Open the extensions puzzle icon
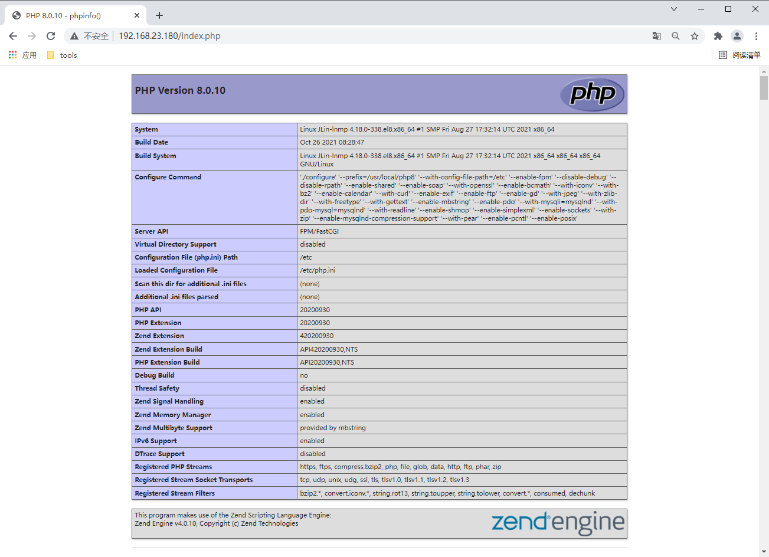This screenshot has height=557, width=769. pos(718,36)
